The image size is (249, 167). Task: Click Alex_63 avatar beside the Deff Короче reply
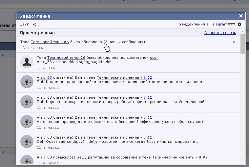[x=27, y=101]
